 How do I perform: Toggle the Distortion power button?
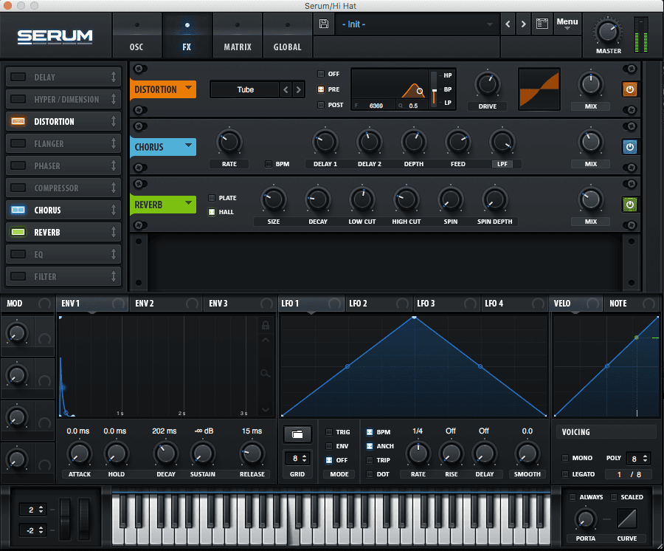coord(630,89)
